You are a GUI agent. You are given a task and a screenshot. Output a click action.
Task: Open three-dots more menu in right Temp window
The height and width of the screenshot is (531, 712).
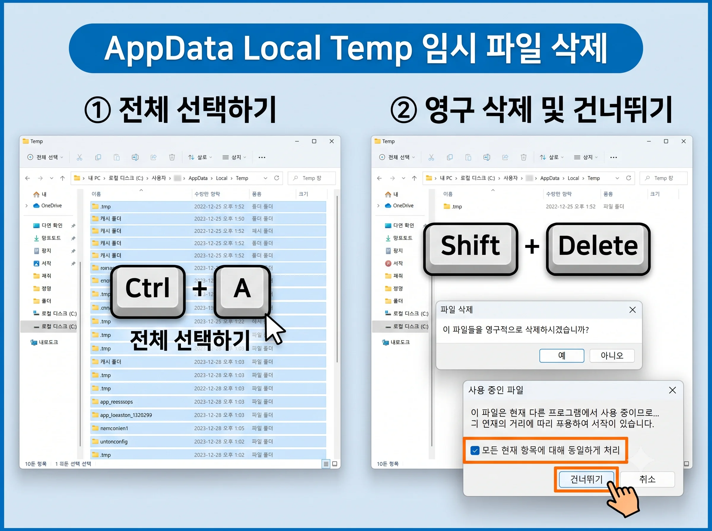point(614,158)
